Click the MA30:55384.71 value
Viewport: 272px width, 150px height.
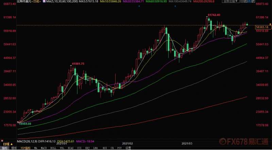(133, 1)
